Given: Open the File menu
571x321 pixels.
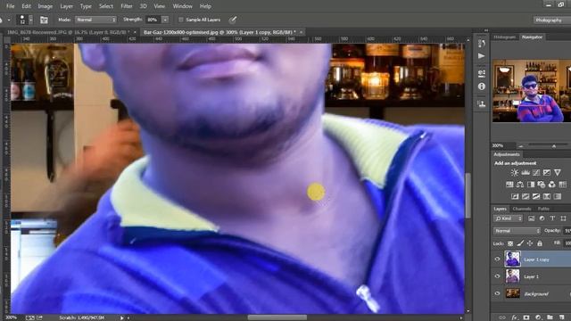Looking at the screenshot, I should pos(10,6).
